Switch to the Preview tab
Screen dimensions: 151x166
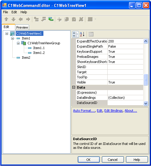(22, 27)
